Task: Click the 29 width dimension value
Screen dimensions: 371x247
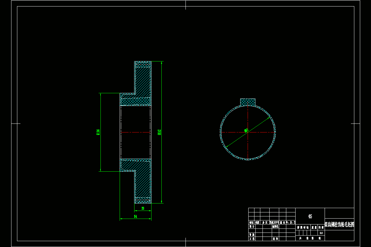Action: (143, 208)
